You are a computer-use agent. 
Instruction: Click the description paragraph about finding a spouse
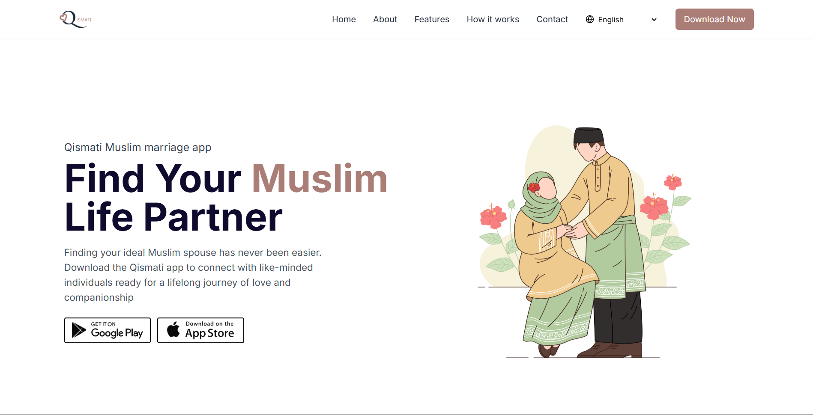(x=193, y=275)
